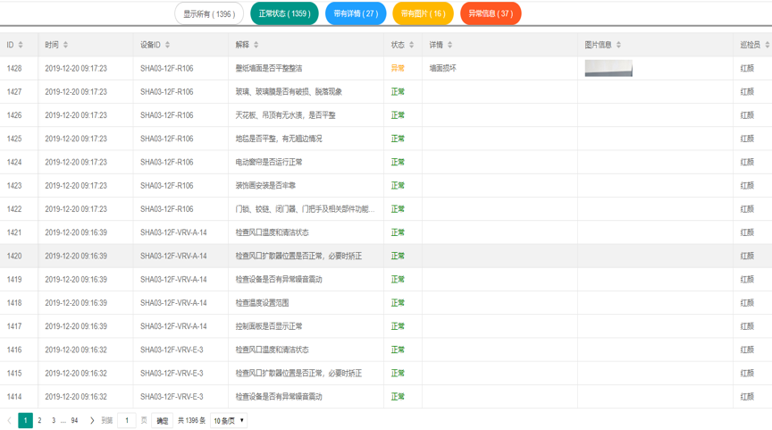
Task: Sort by the 图片信息 column
Action: tap(618, 45)
